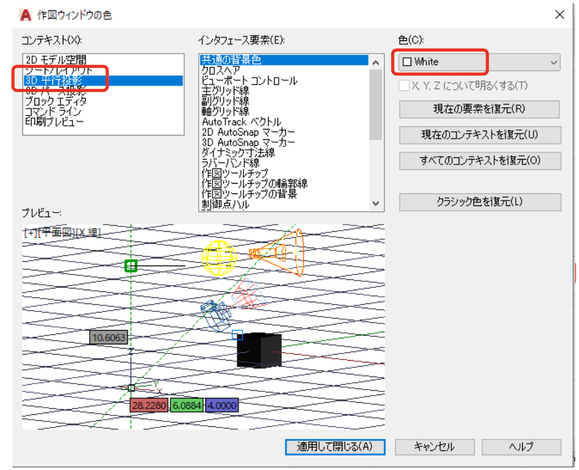Select the ブロック エディタ context

pyautogui.click(x=103, y=101)
